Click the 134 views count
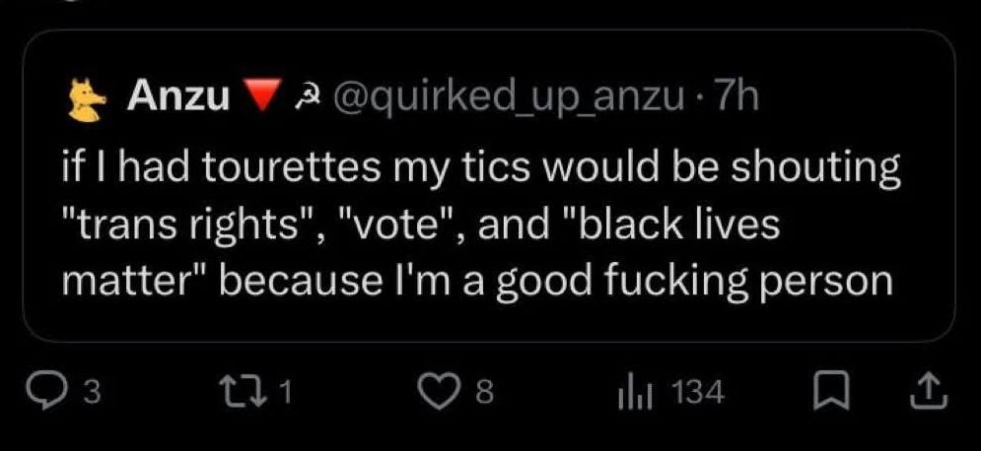 pyautogui.click(x=698, y=394)
